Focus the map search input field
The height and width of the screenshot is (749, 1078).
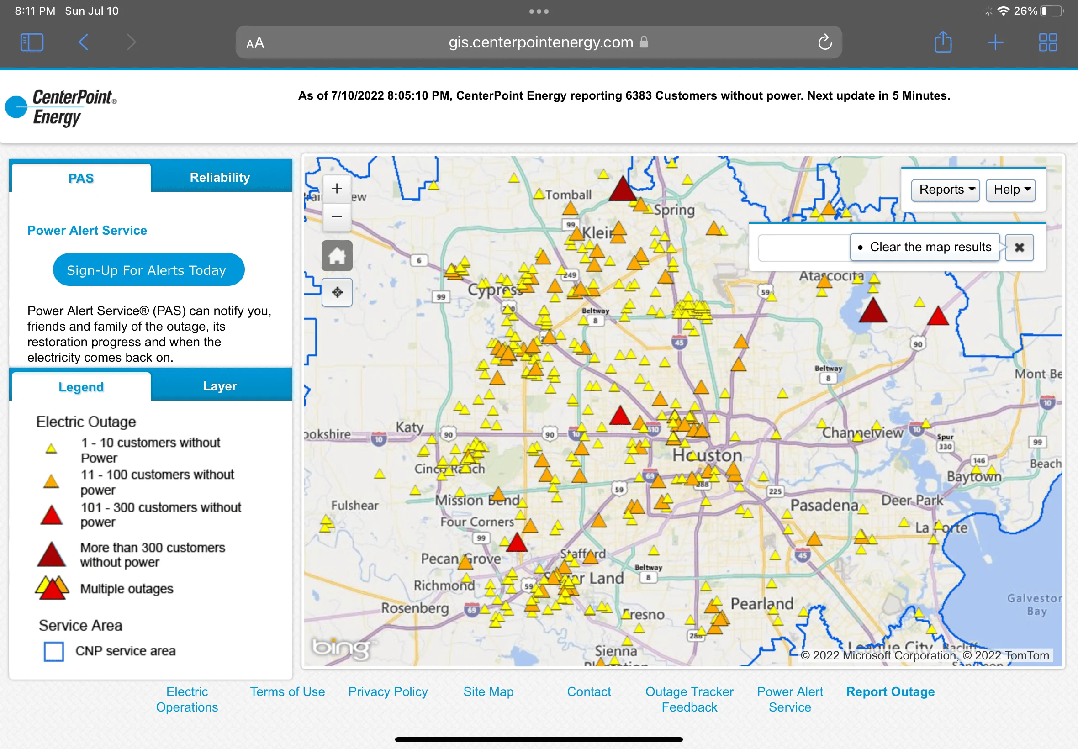click(x=804, y=248)
